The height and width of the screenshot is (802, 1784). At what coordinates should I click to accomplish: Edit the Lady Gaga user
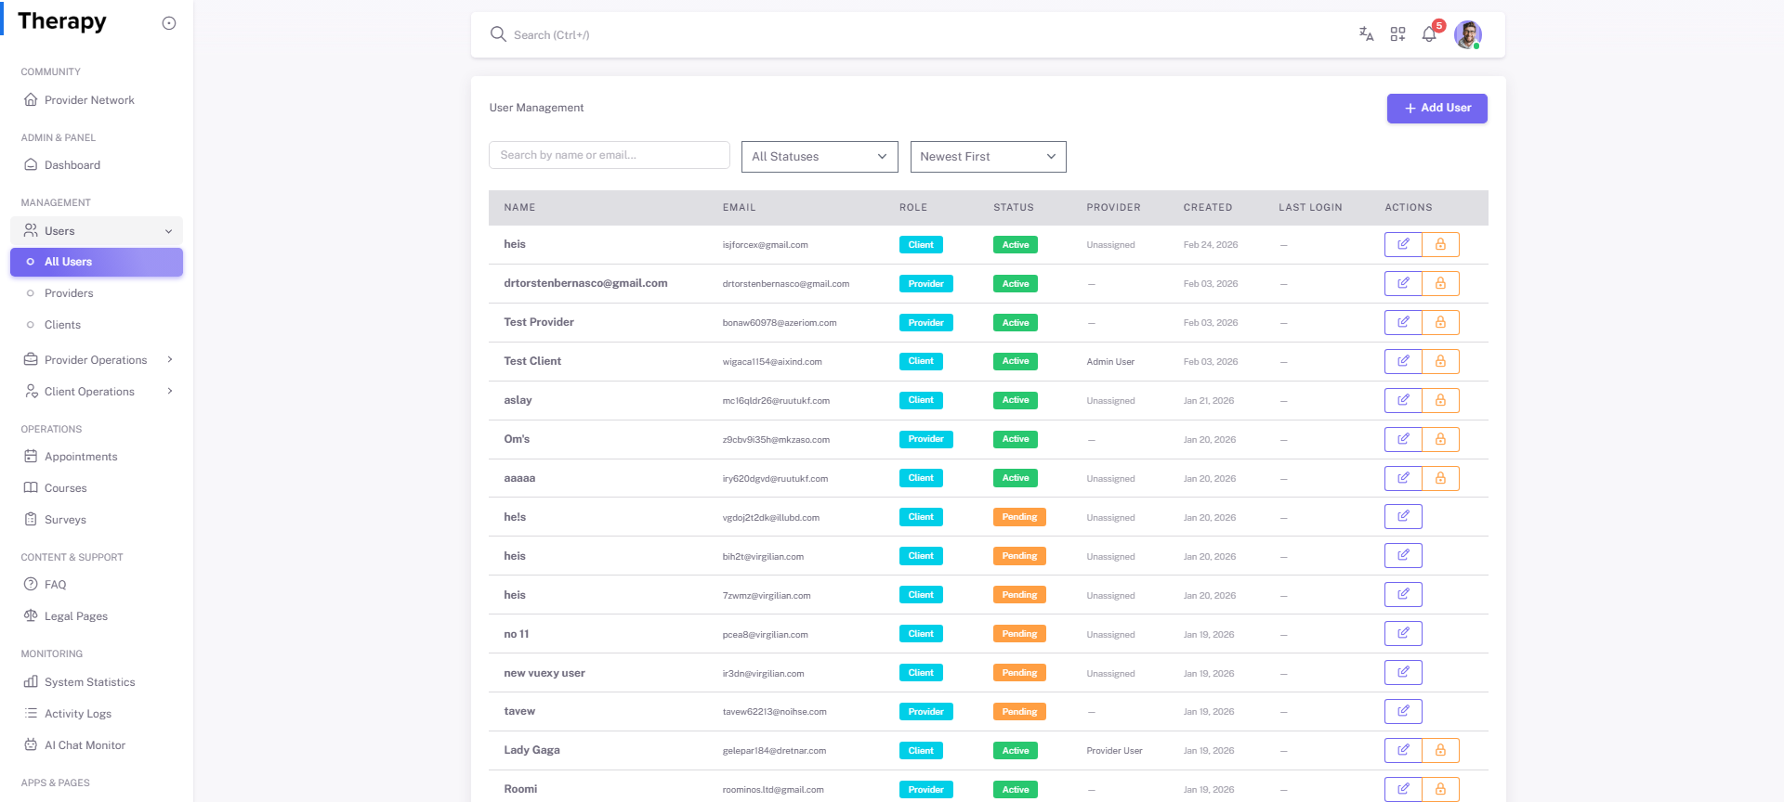pos(1403,750)
